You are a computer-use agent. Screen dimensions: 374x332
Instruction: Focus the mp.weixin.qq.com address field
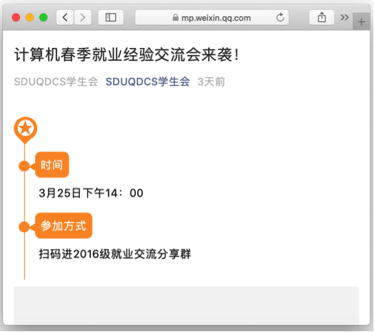pyautogui.click(x=212, y=17)
